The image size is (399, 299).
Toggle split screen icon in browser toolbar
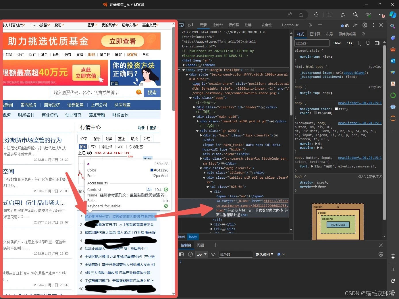pyautogui.click(x=330, y=15)
